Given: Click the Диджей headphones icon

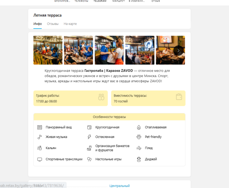Looking at the screenshot, I should click(139, 159).
